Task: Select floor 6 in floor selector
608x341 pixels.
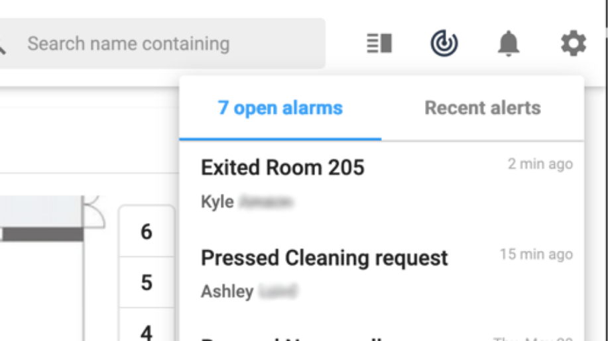Action: pyautogui.click(x=147, y=232)
